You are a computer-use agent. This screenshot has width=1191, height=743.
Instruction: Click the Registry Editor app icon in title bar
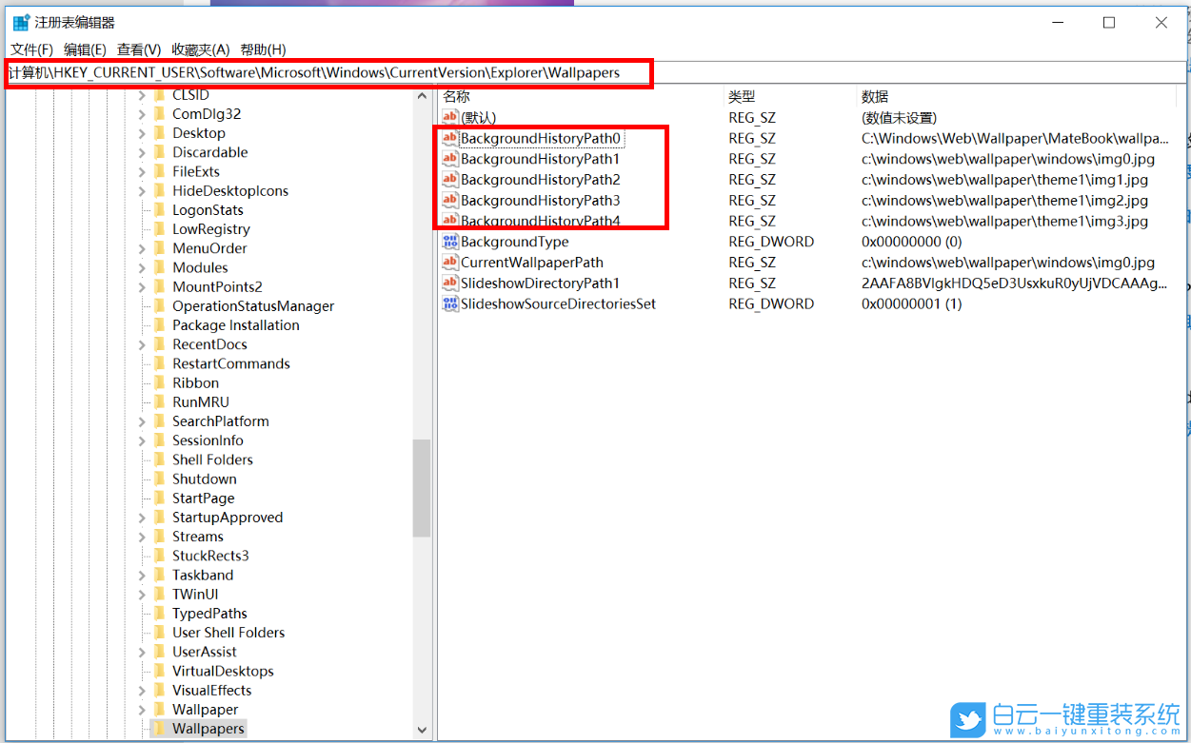(x=21, y=23)
